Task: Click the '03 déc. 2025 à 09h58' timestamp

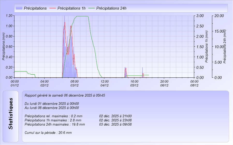Action: point(115,124)
